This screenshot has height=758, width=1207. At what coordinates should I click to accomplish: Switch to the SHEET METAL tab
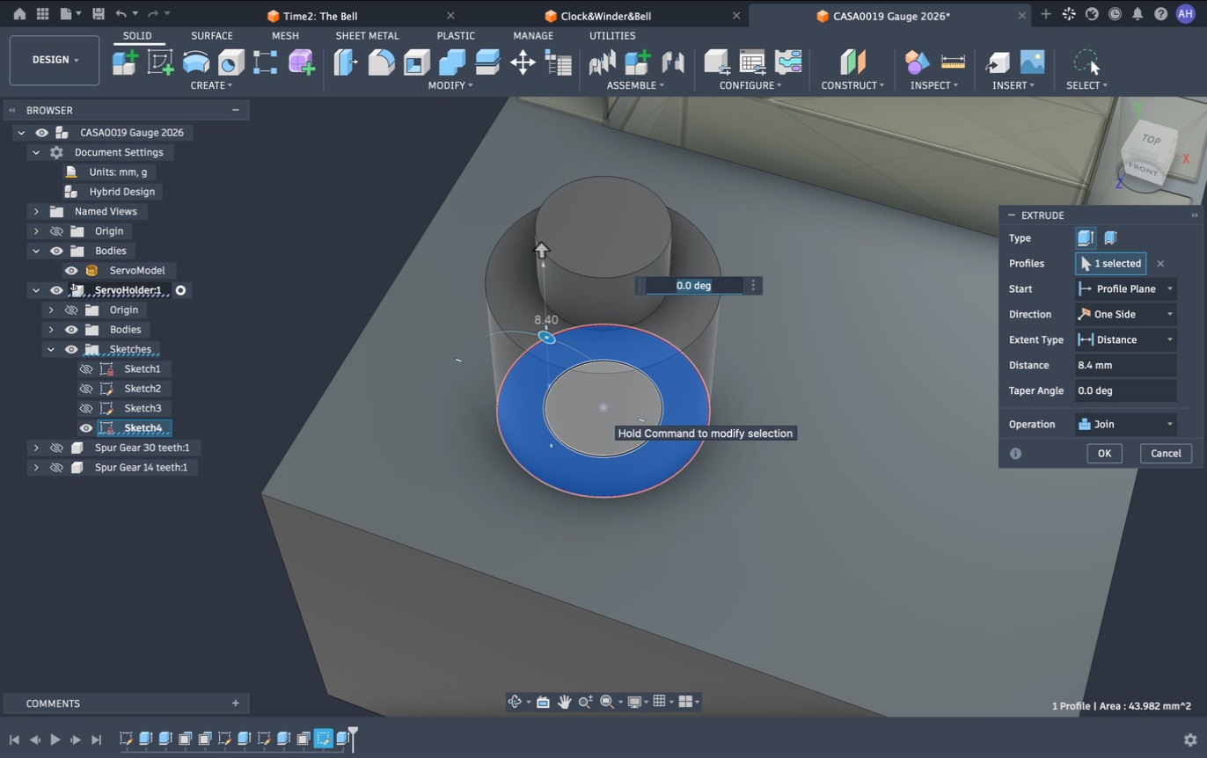point(367,36)
